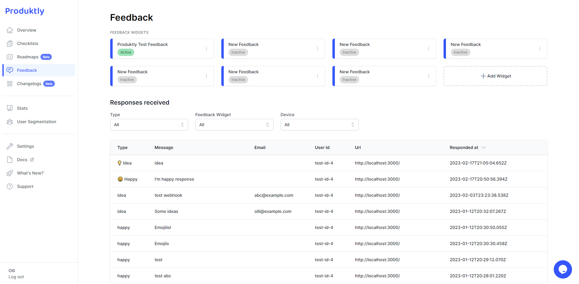
Task: Select the "Some ideas" message cell
Action: [x=166, y=211]
